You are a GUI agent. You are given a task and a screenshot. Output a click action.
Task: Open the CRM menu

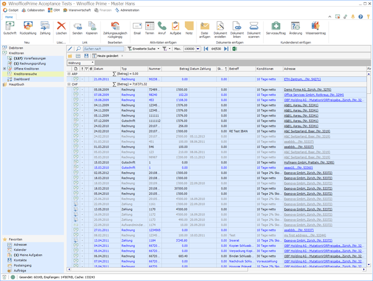[x=54, y=10]
